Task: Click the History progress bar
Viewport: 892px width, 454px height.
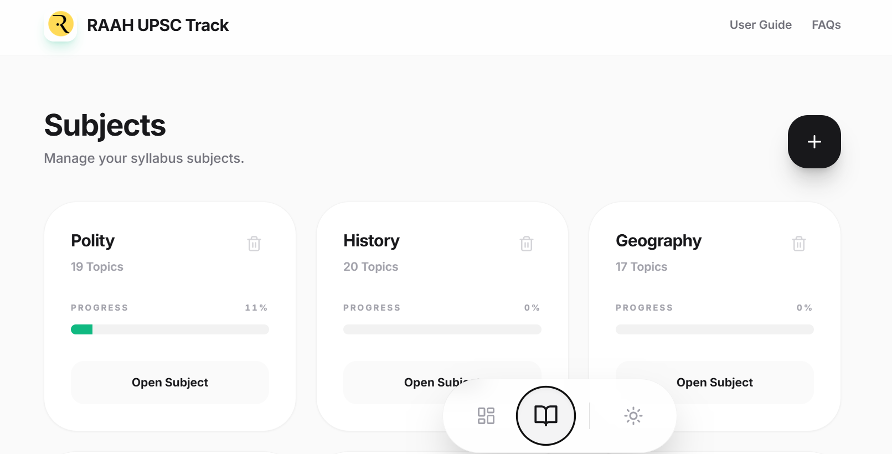Action: pos(442,329)
